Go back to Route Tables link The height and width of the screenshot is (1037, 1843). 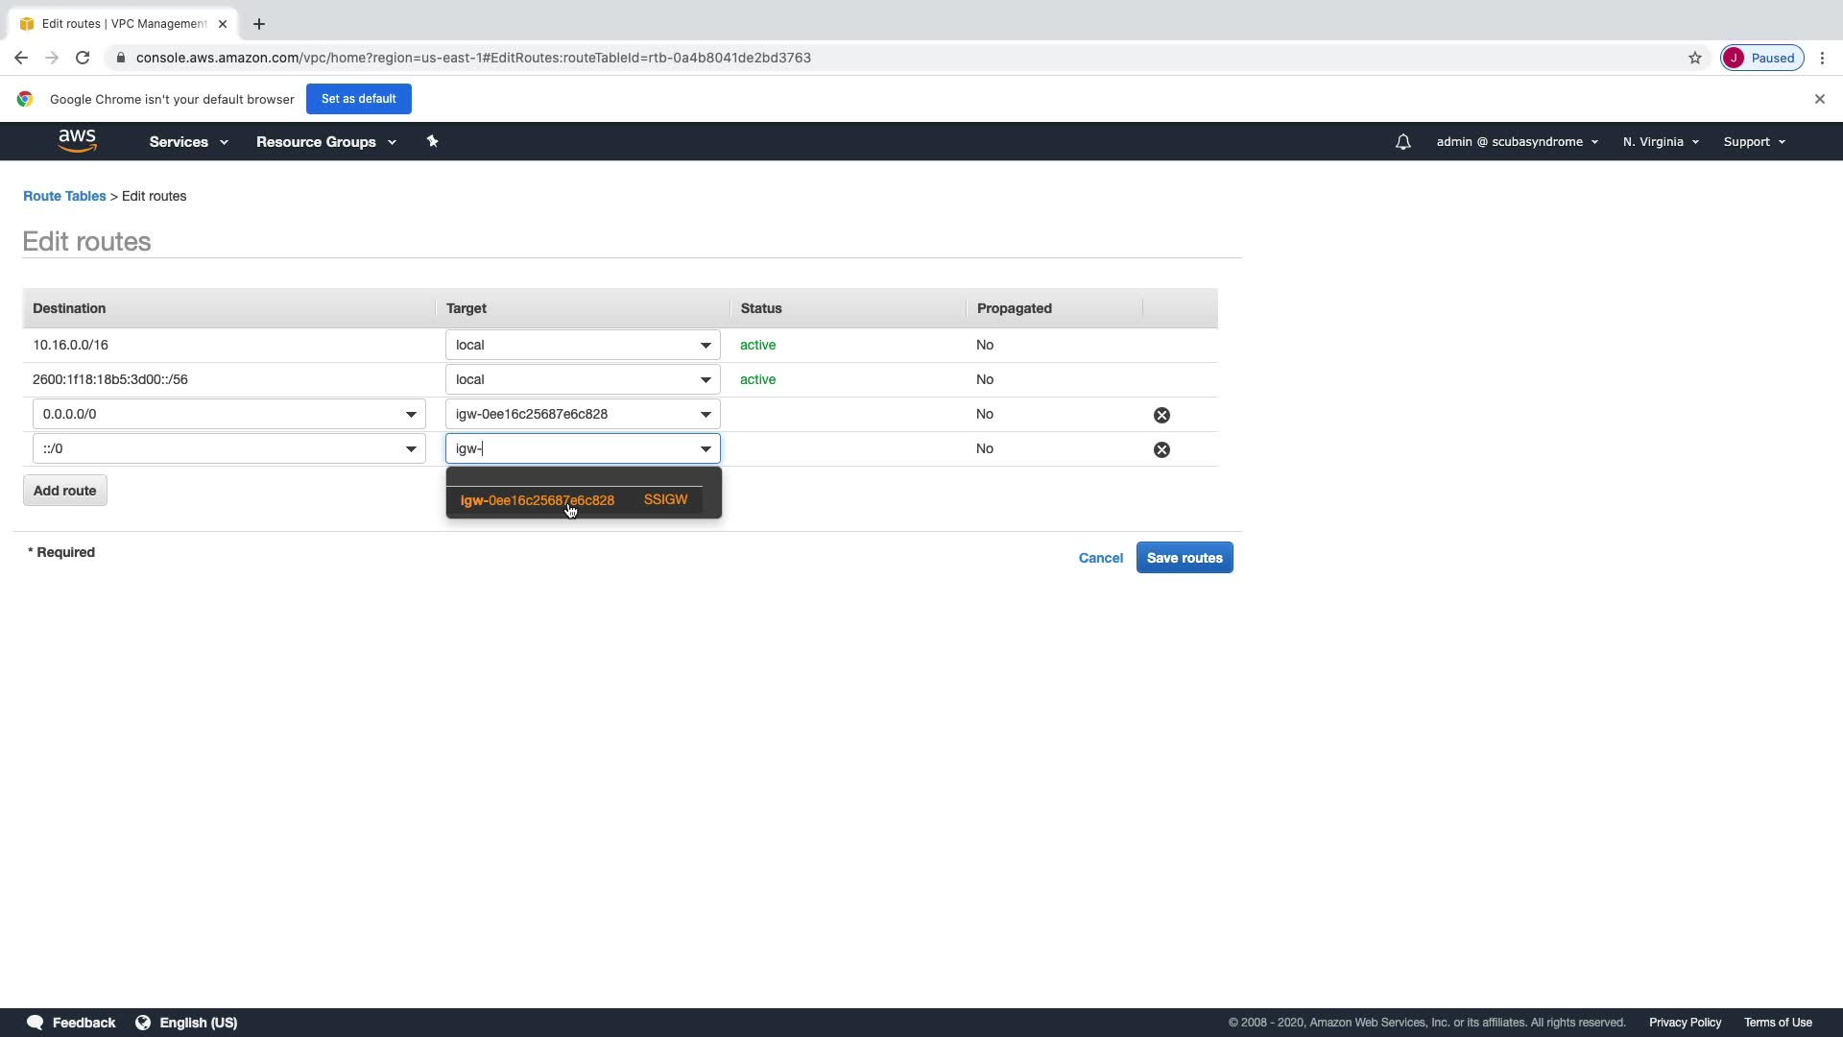tap(64, 196)
